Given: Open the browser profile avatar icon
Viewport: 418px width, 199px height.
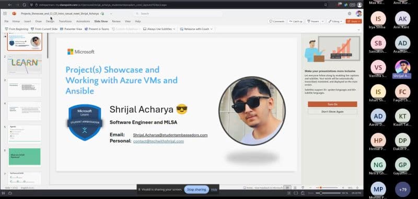Looking at the screenshot, I should click(x=359, y=5).
